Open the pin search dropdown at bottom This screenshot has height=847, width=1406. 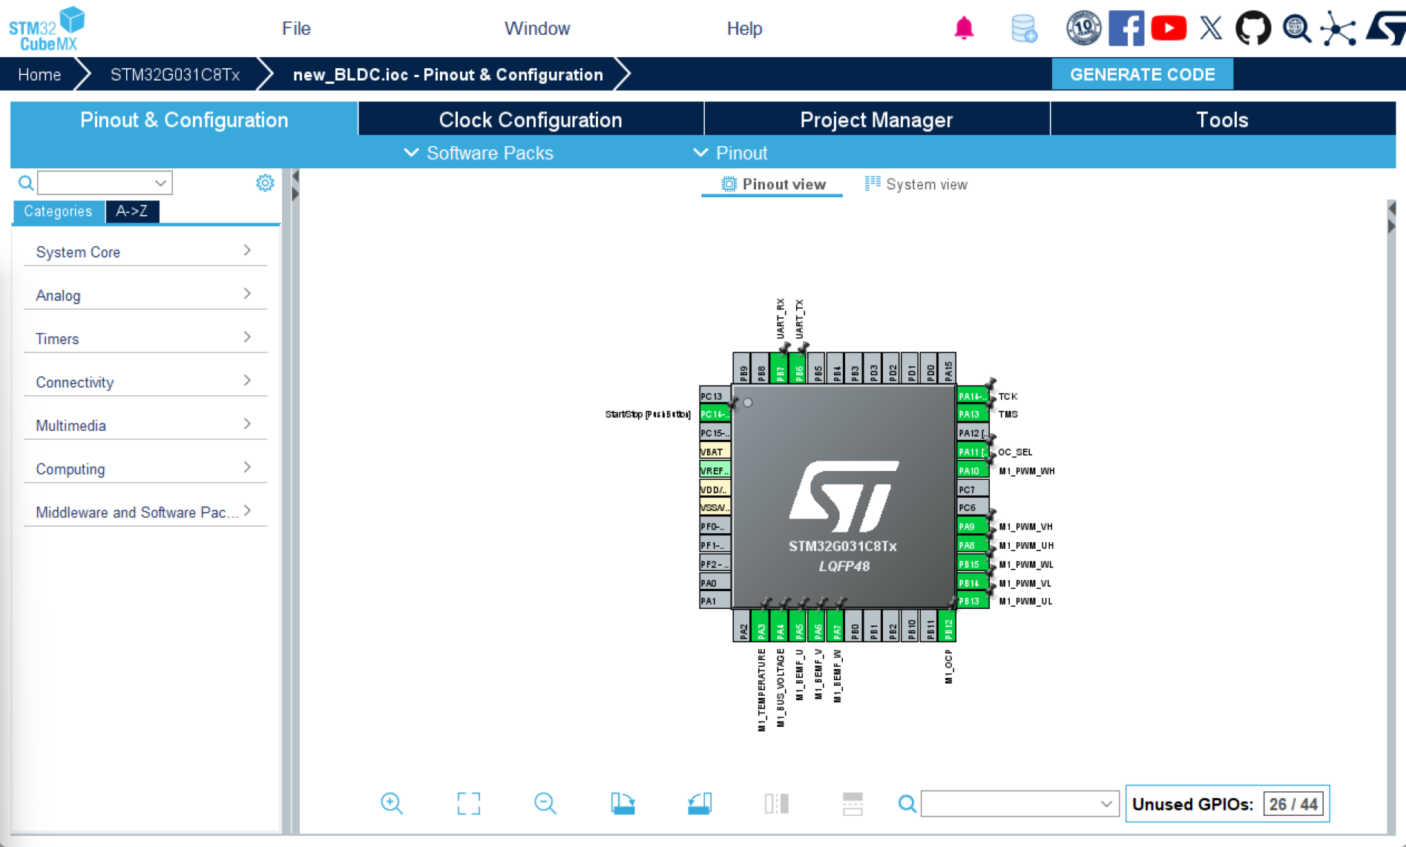pos(1019,803)
